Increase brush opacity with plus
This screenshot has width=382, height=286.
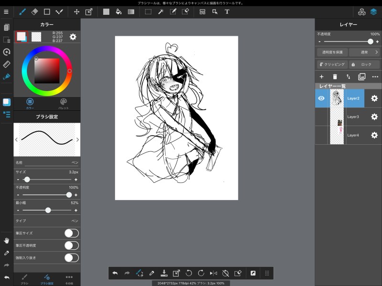click(x=76, y=195)
